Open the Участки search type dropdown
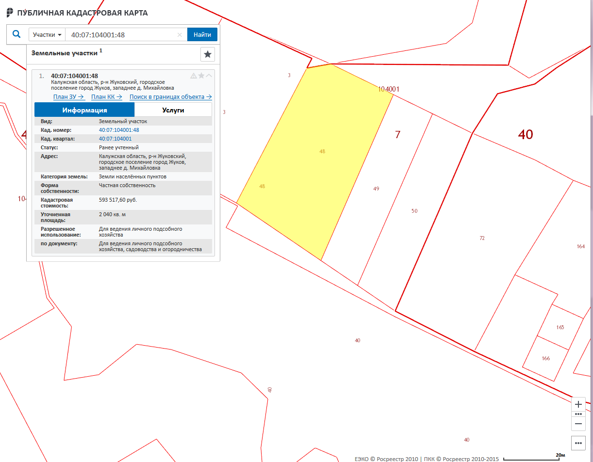 [47, 34]
